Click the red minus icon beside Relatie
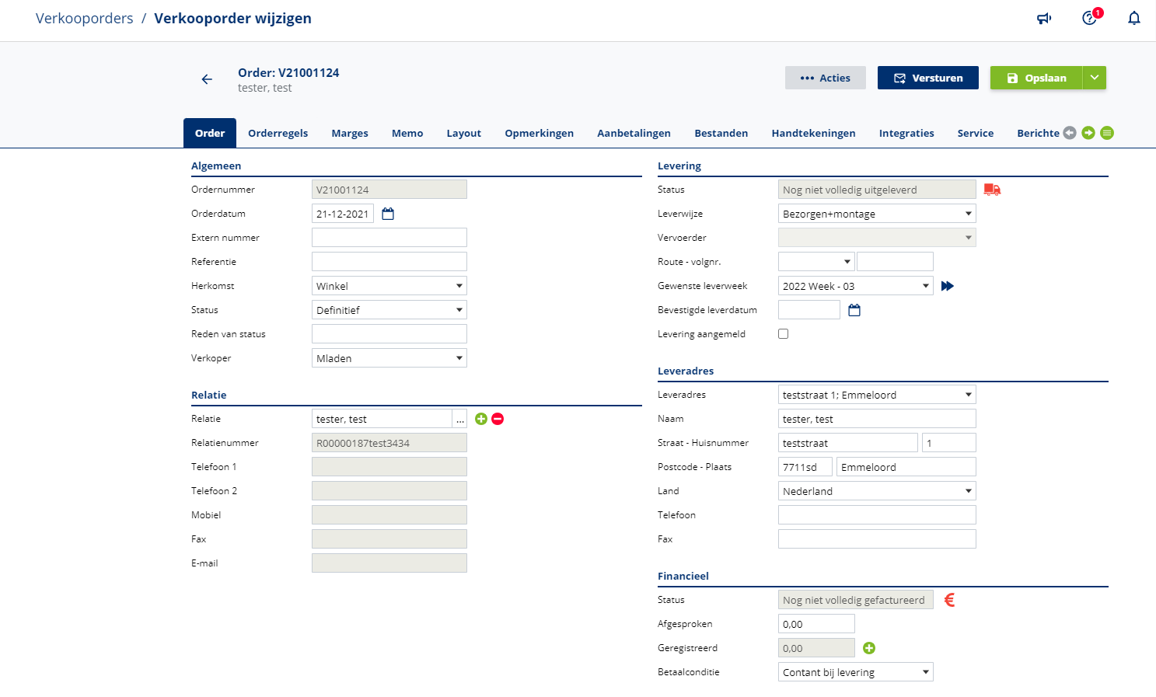This screenshot has width=1156, height=697. pos(498,419)
